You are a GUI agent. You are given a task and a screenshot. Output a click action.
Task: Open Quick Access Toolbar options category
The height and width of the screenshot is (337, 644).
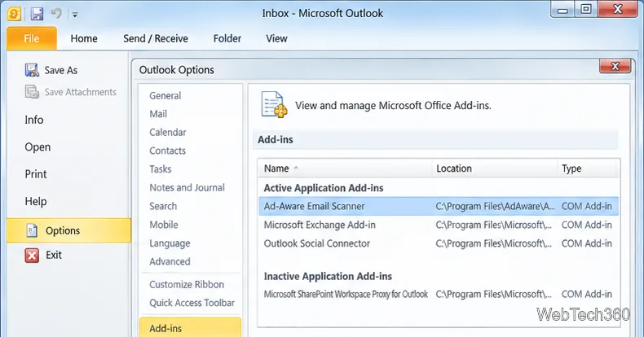[192, 303]
